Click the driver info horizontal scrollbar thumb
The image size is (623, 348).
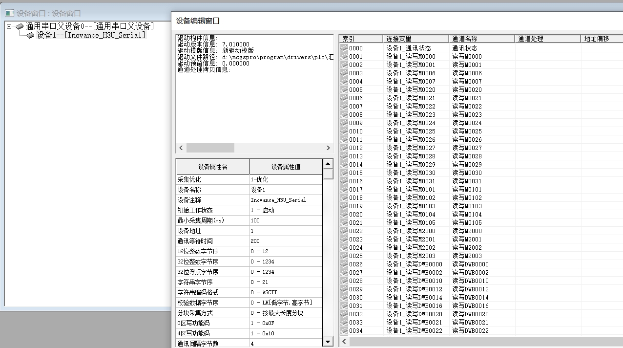[210, 148]
